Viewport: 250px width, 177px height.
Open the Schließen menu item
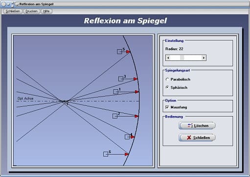point(13,11)
